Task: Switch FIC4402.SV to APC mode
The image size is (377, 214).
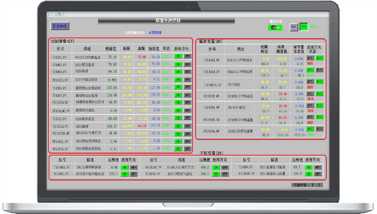Action: (x=310, y=117)
